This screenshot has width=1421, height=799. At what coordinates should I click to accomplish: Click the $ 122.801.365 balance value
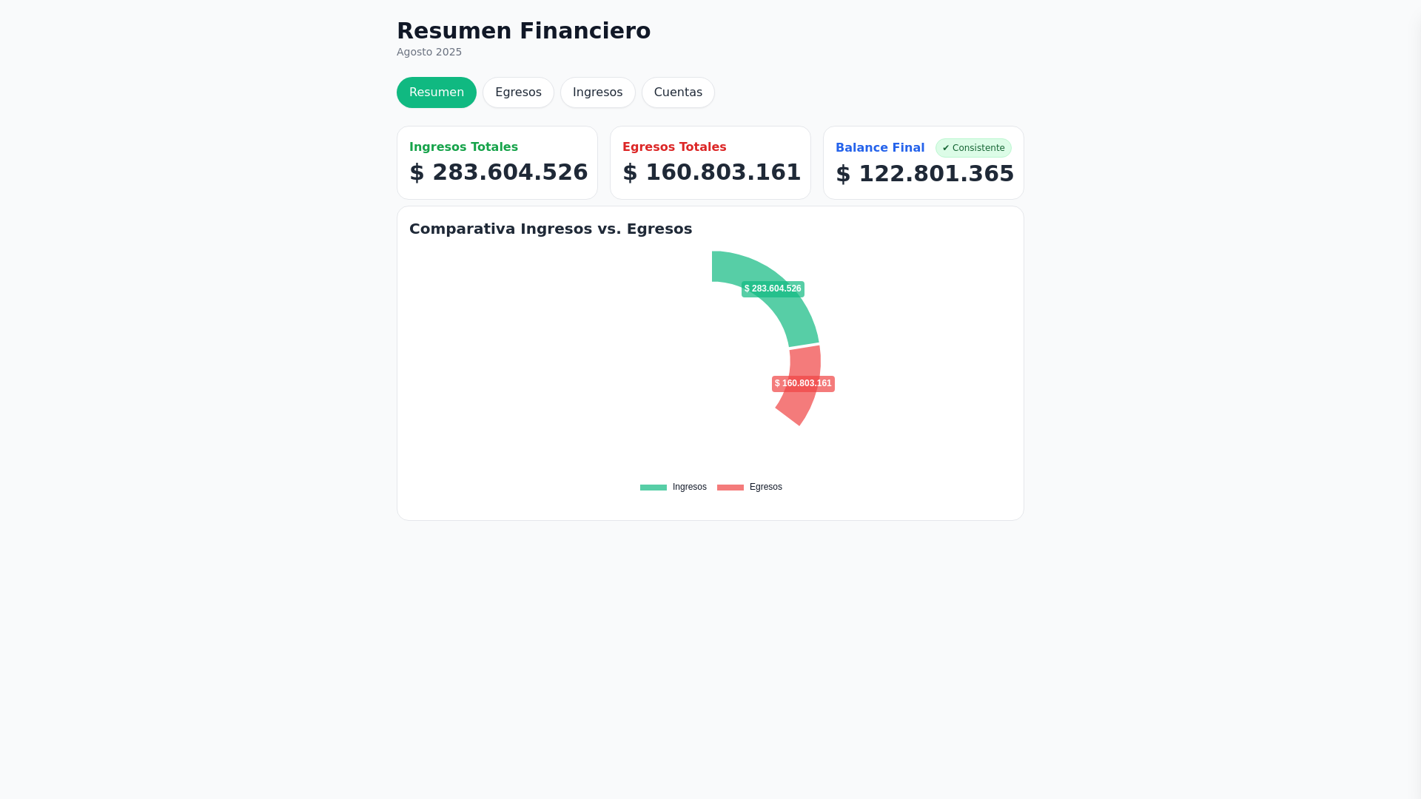click(x=924, y=174)
